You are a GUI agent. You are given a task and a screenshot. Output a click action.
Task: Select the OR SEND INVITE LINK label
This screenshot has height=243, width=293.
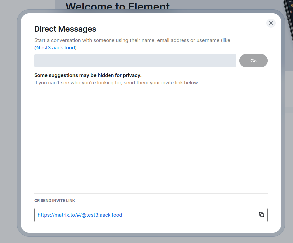pos(54,201)
